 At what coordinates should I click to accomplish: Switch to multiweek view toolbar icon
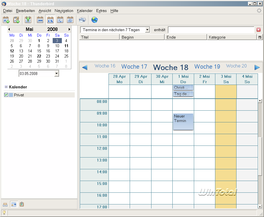[x=60, y=20]
